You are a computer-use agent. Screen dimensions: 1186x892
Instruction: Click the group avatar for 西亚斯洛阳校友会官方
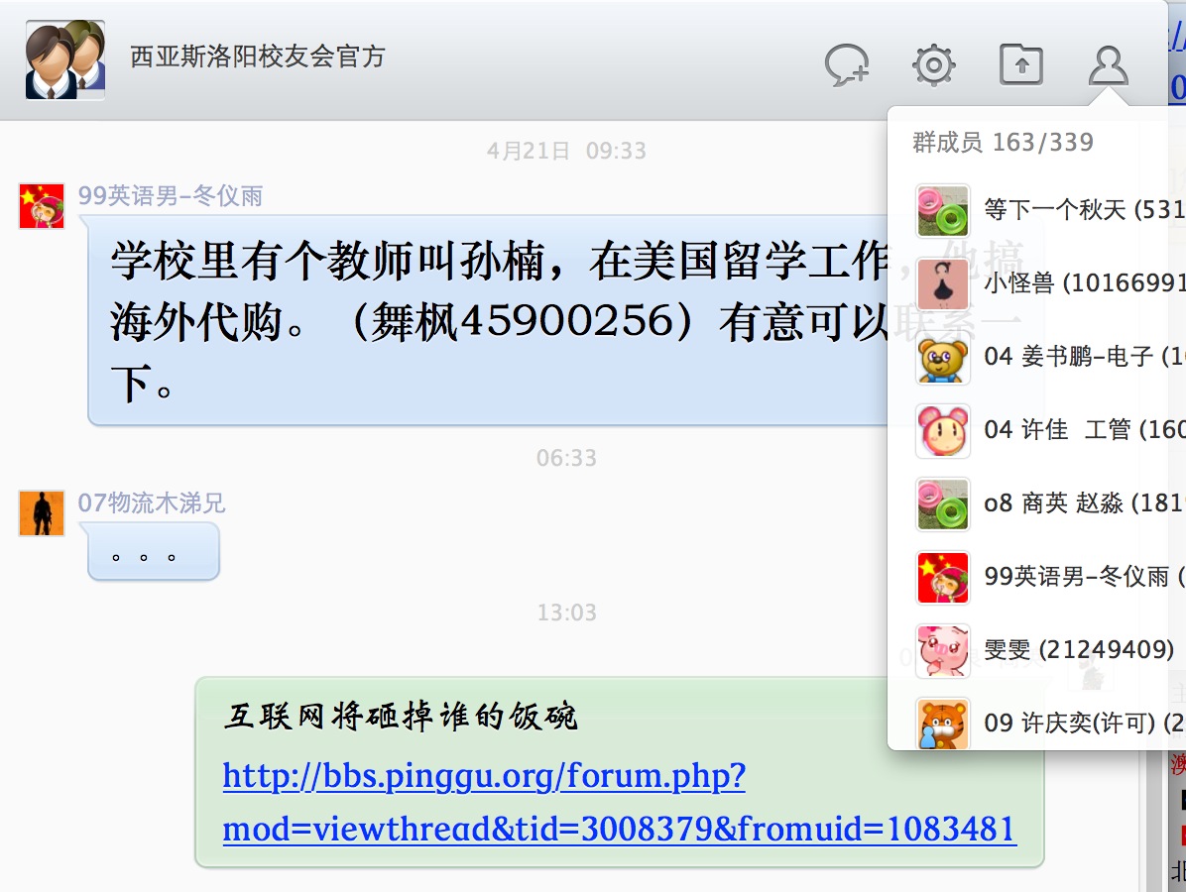tap(65, 59)
